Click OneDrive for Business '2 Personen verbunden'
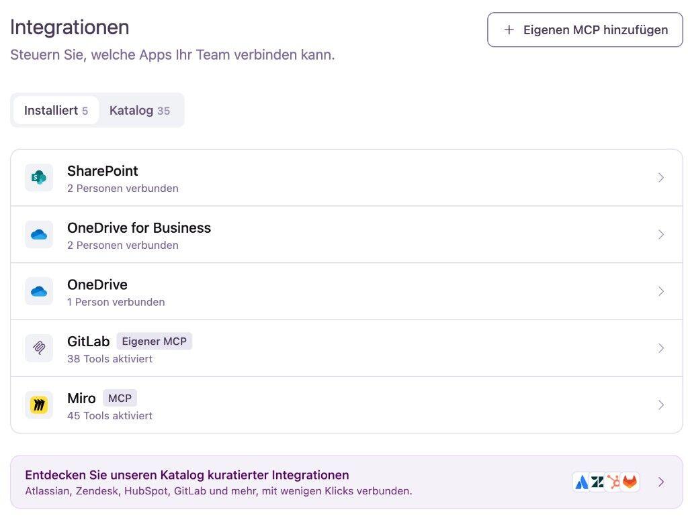Image resolution: width=688 pixels, height=530 pixels. (123, 246)
